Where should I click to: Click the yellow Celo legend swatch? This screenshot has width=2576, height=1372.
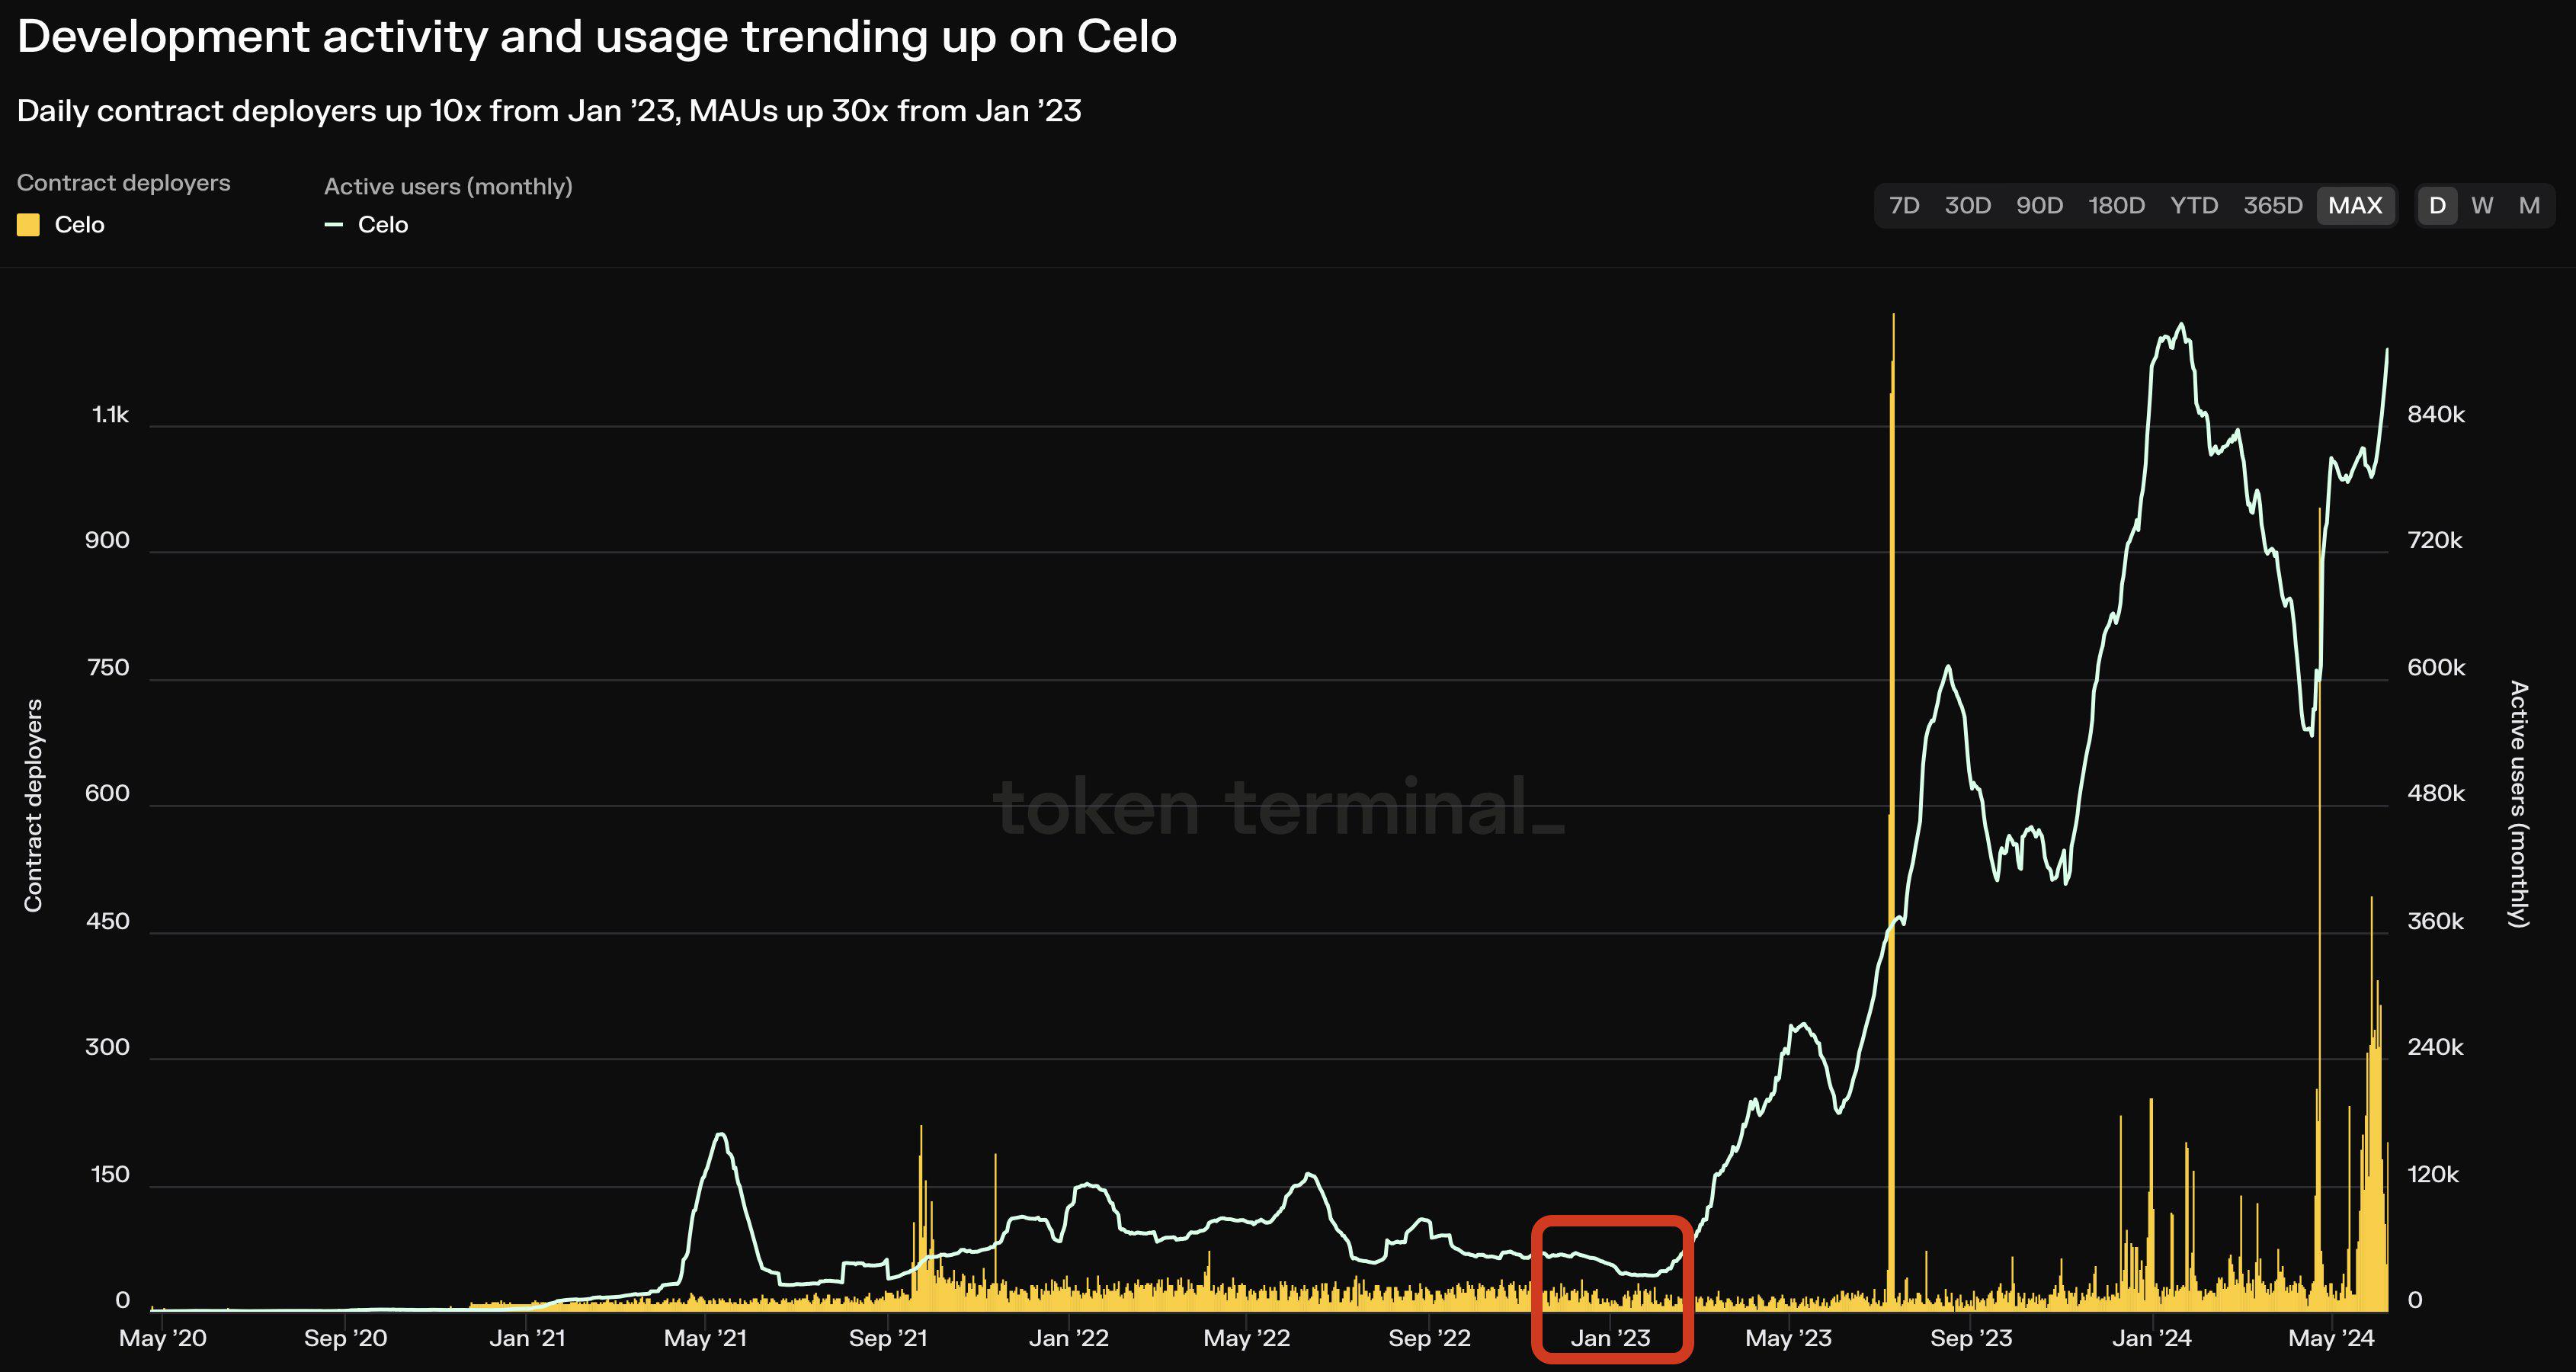tap(28, 225)
